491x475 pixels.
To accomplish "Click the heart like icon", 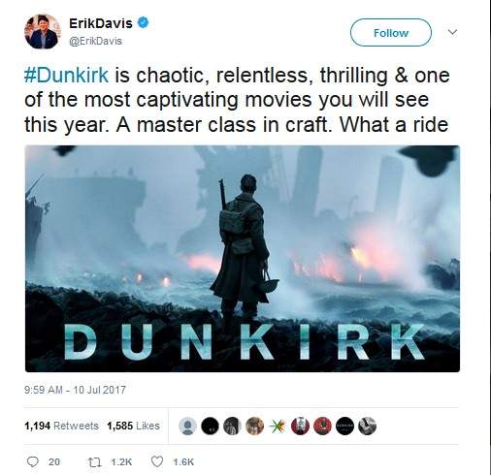I will [x=157, y=461].
